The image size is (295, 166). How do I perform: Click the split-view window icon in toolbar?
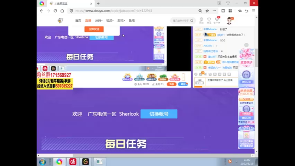(x=223, y=11)
